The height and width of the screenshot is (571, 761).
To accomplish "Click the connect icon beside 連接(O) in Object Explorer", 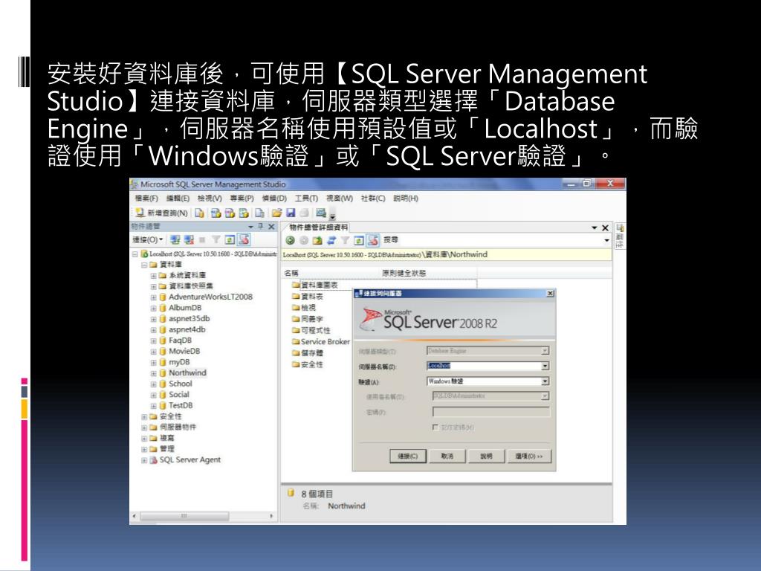I will click(175, 239).
